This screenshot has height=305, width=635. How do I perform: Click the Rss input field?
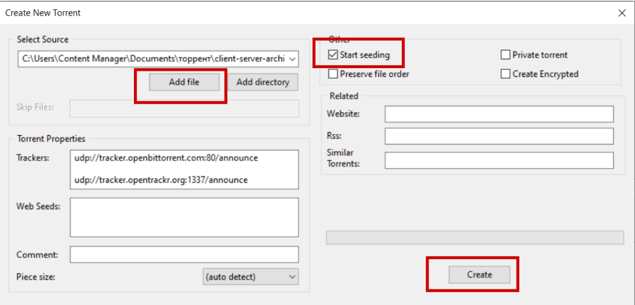click(x=499, y=136)
